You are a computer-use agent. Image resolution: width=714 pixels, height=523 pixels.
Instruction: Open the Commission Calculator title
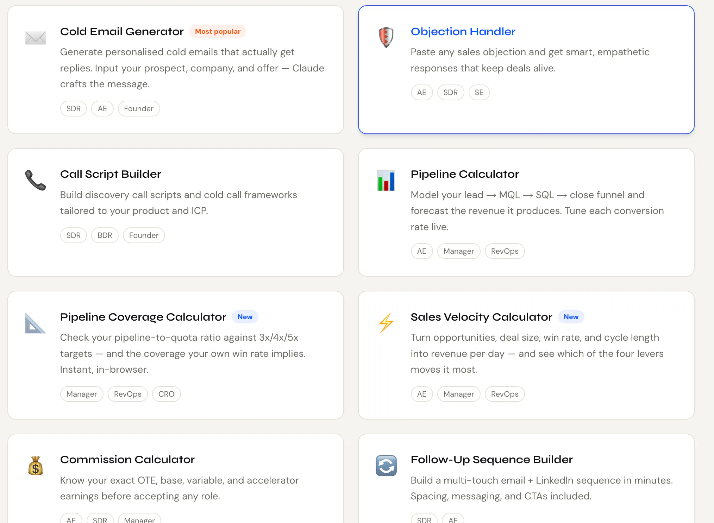(127, 460)
